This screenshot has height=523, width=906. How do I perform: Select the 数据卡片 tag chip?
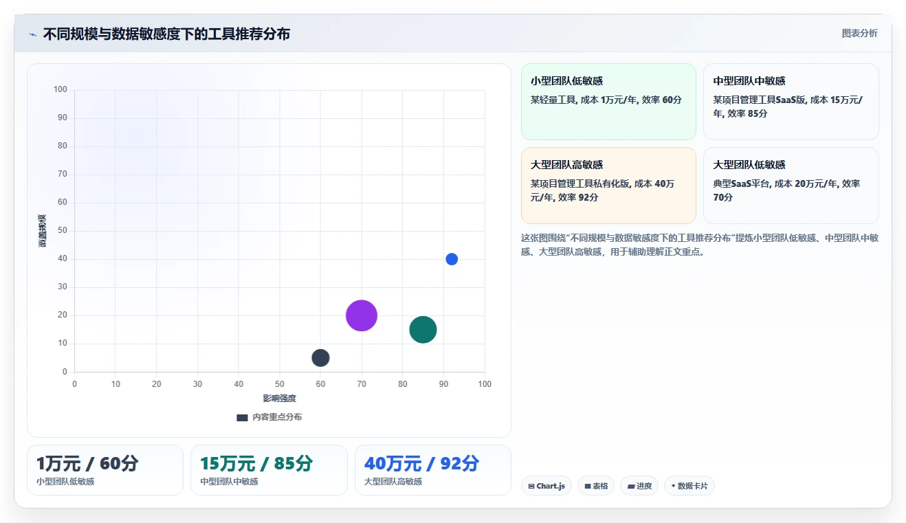(689, 486)
